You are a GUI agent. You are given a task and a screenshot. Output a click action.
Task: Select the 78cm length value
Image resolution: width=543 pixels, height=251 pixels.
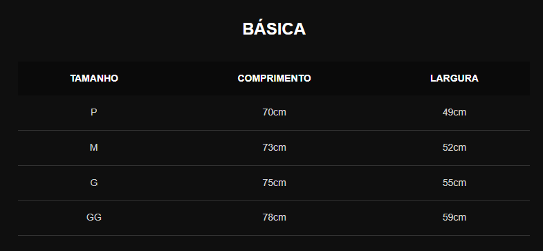click(x=274, y=217)
